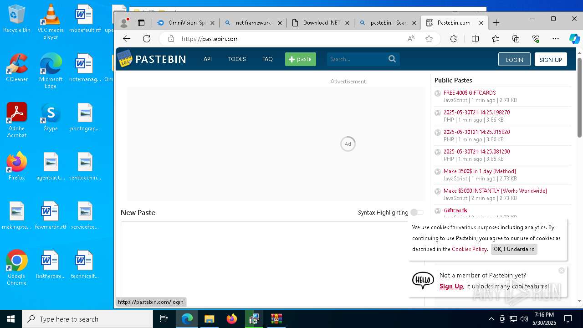583x328 pixels.
Task: Open the Favorites list icon
Action: pyautogui.click(x=496, y=39)
